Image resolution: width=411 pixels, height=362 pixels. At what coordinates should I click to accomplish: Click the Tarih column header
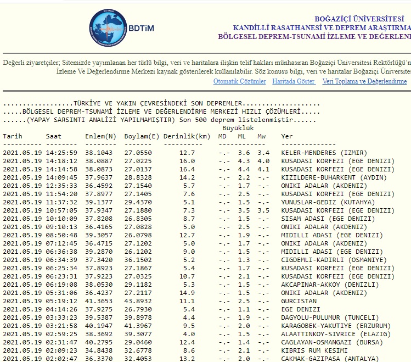[13, 136]
